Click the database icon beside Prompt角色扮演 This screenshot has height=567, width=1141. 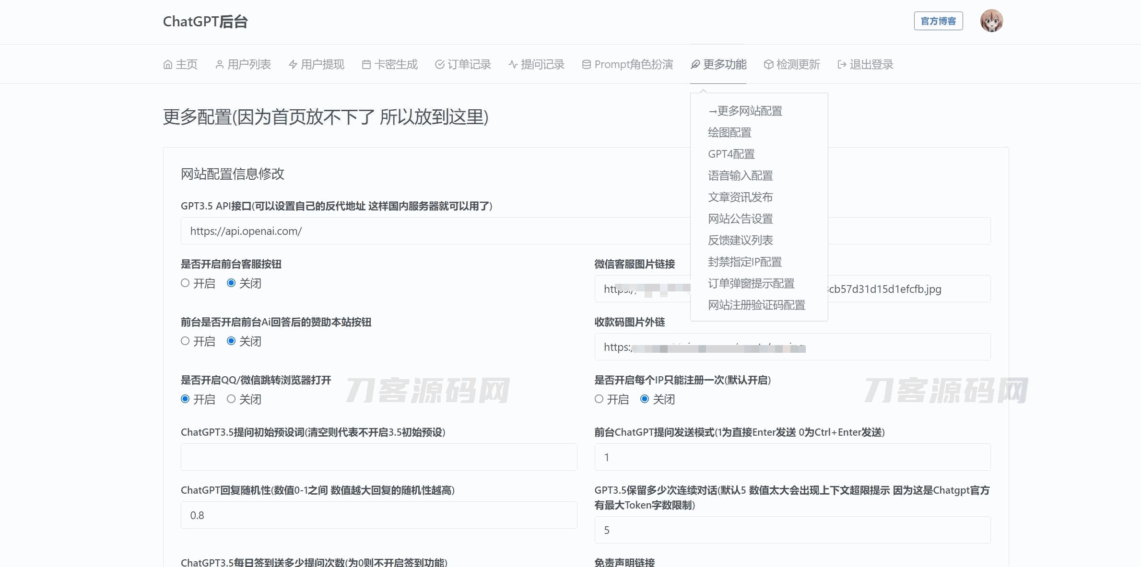[586, 64]
